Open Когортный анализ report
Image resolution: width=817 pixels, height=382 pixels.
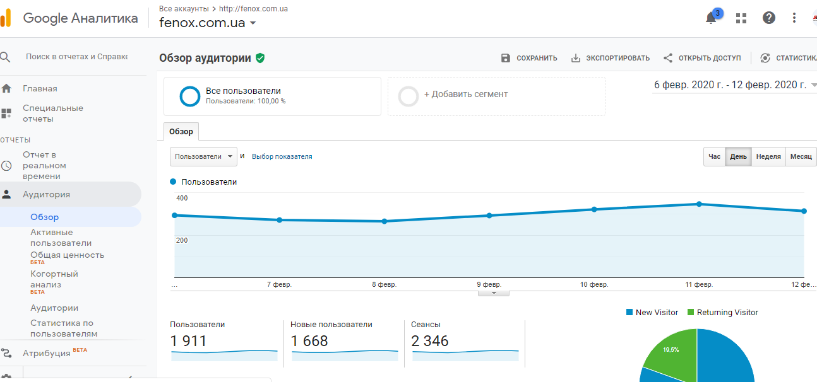tap(54, 279)
